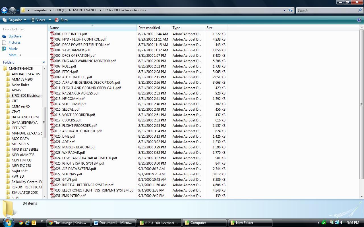This screenshot has height=227, width=364.
Task: Expand More favorite links
Action: pos(15,55)
